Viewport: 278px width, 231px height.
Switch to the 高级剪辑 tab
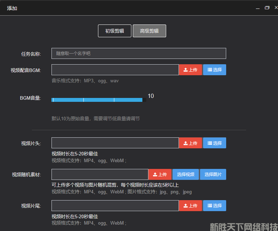tap(149, 31)
